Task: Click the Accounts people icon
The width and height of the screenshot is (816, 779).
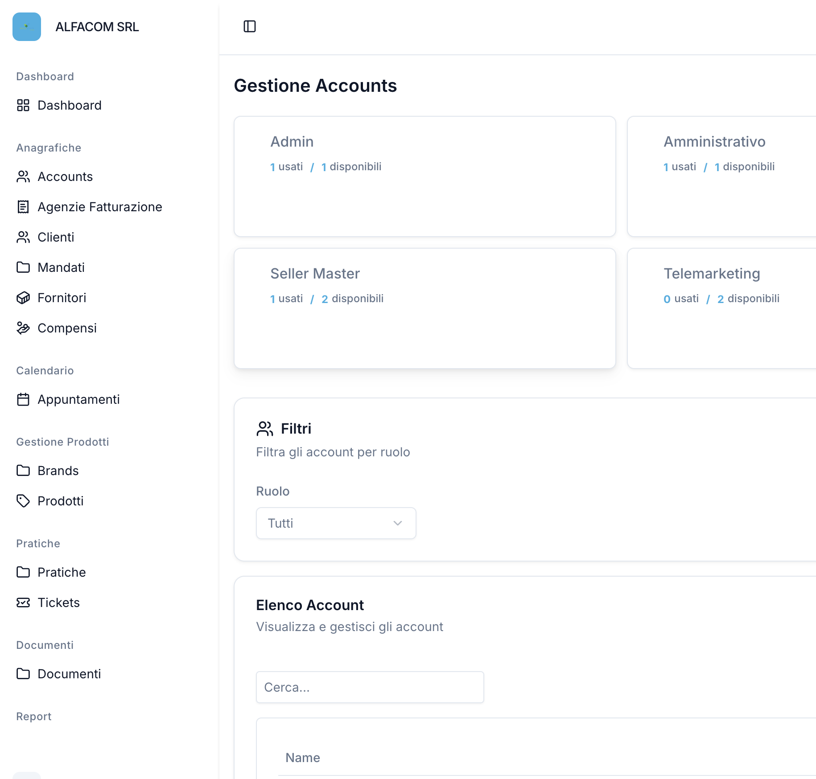Action: pos(23,176)
